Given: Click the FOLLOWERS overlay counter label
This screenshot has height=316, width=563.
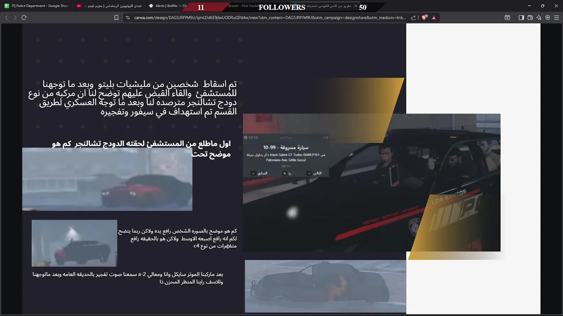Looking at the screenshot, I should pos(282,7).
